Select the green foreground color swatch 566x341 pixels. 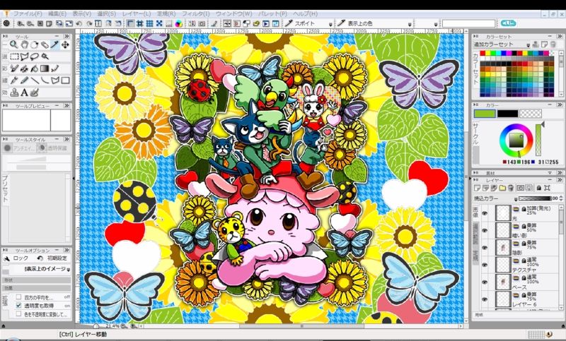(x=485, y=114)
